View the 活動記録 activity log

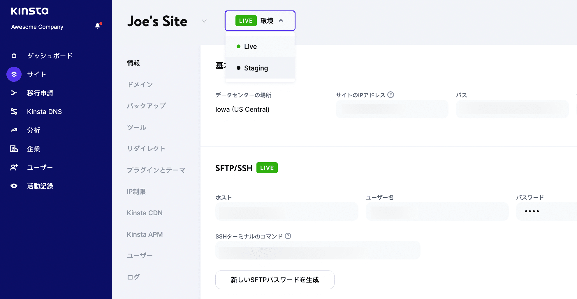point(14,186)
